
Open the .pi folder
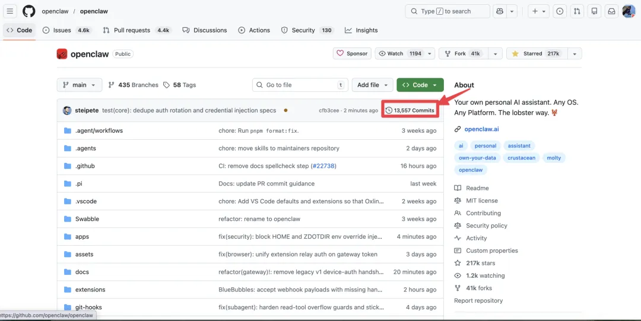pos(78,184)
